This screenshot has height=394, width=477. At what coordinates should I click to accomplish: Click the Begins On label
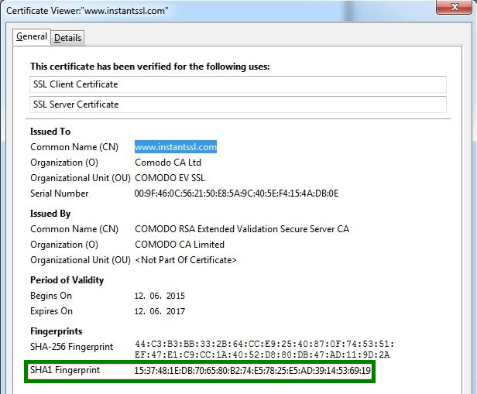tap(51, 296)
